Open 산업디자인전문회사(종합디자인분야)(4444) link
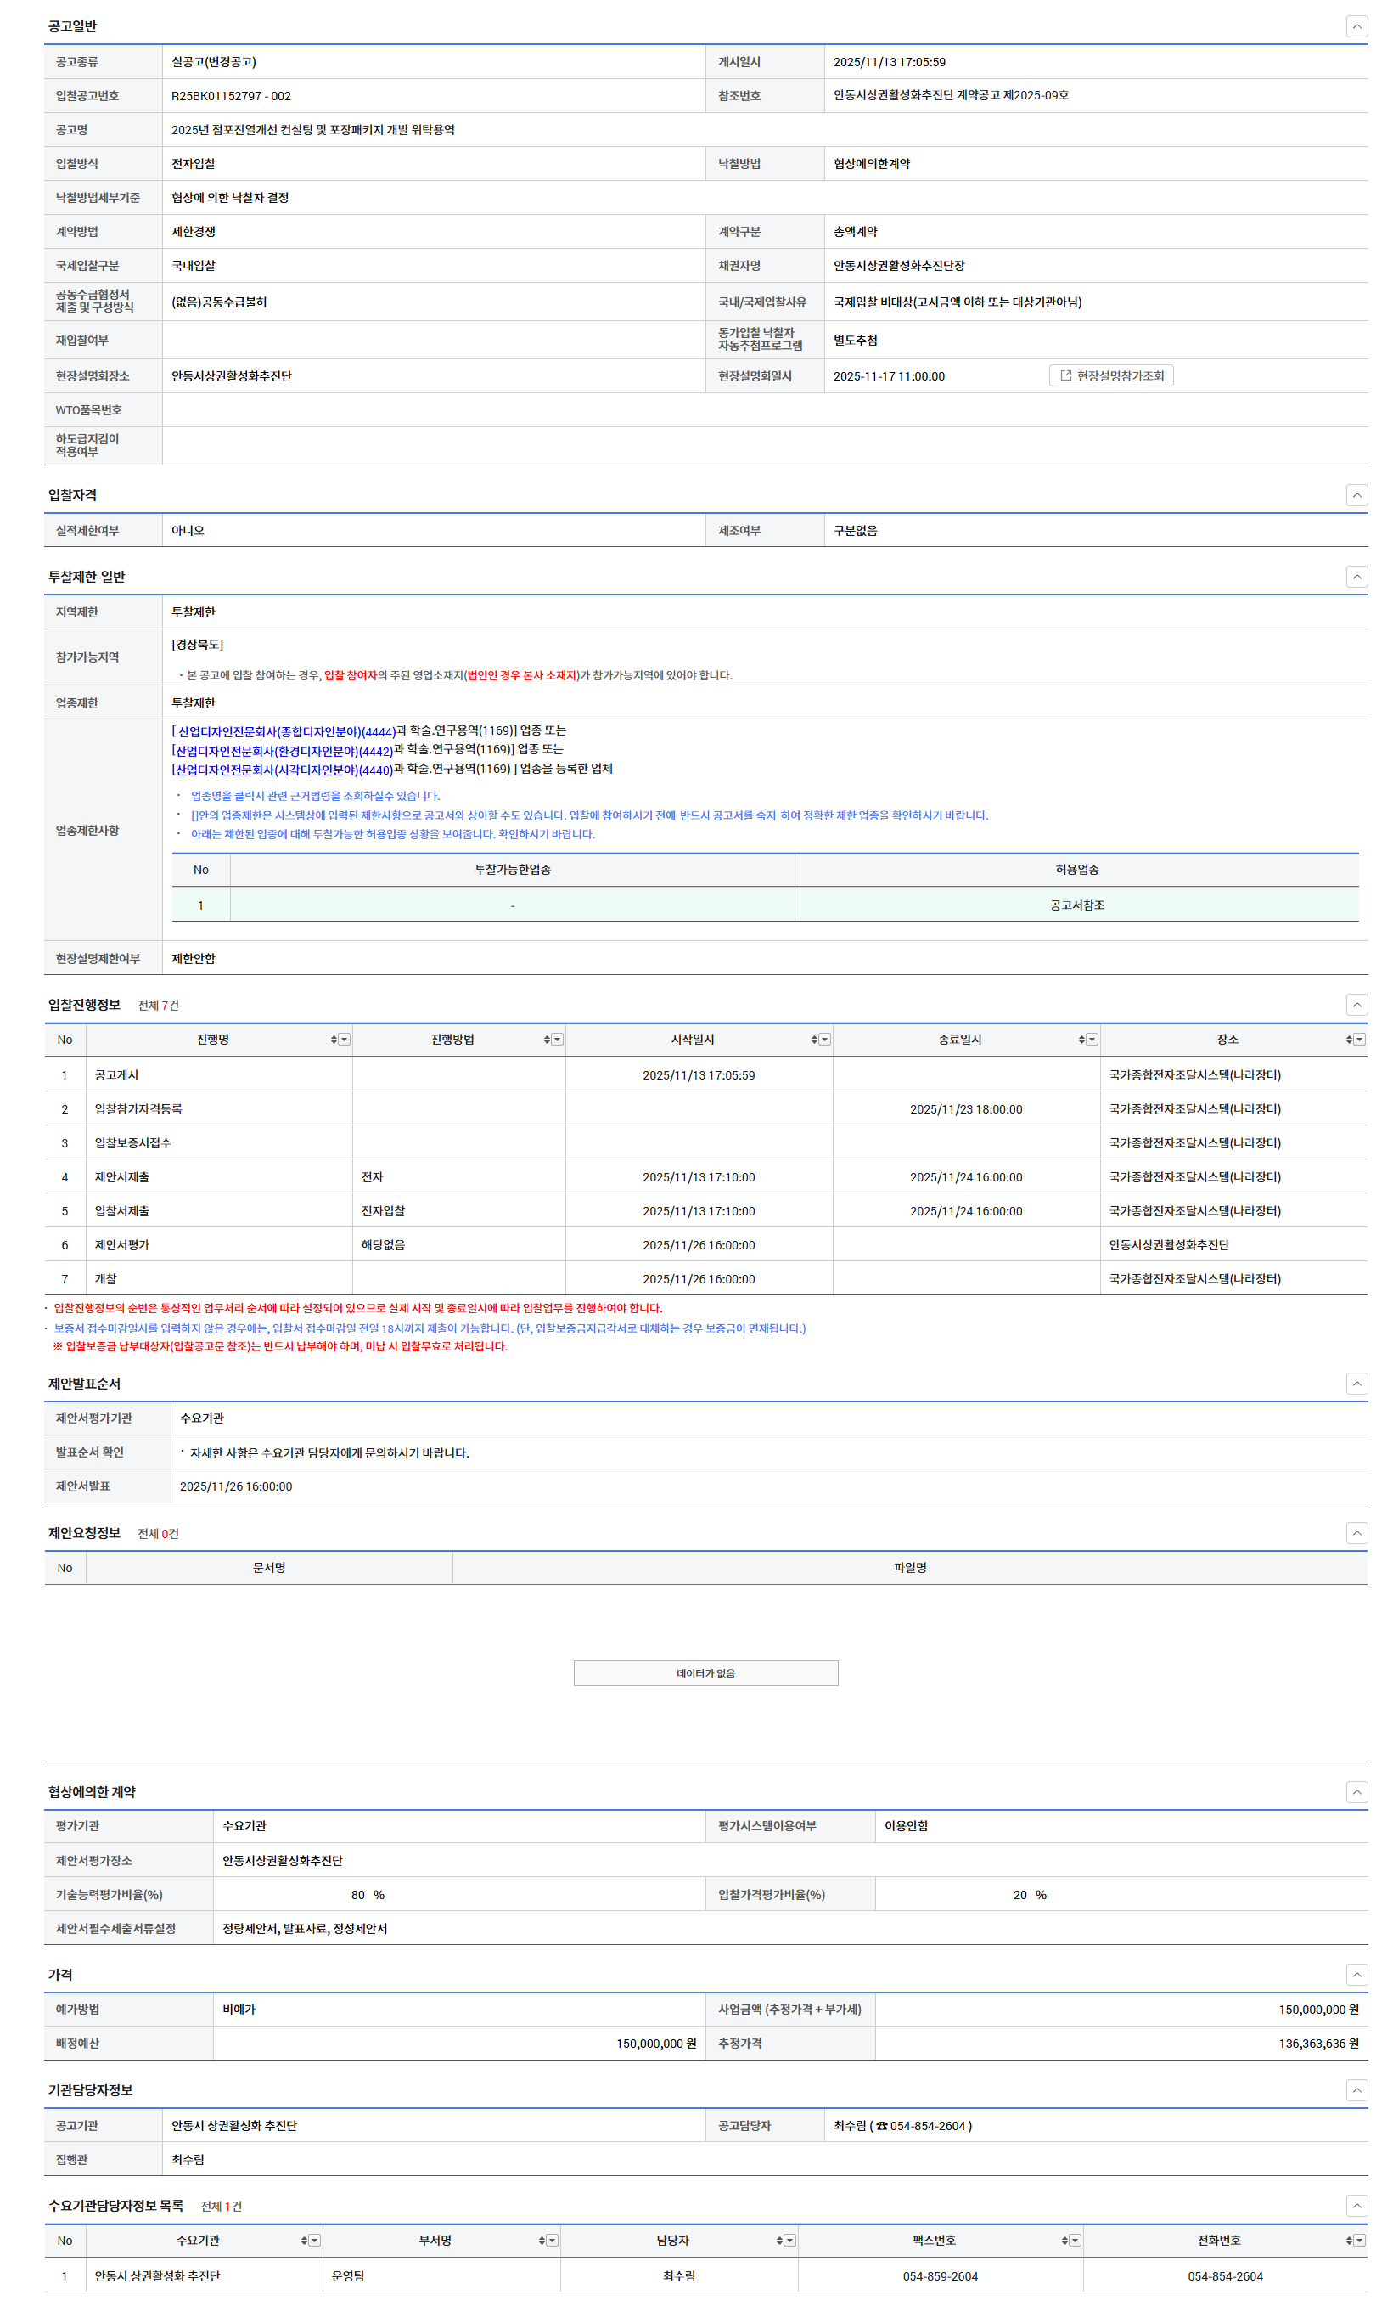Screen dimensions: 1393x2323 click(286, 731)
